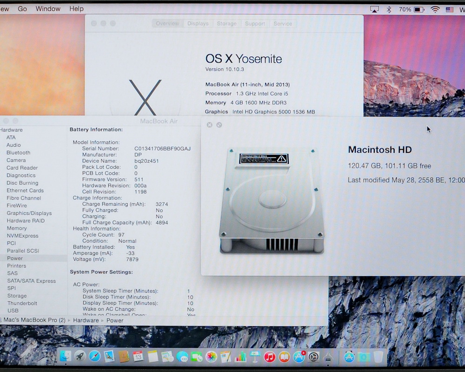Select Bluetooth in System Information sidebar
The height and width of the screenshot is (372, 465).
click(19, 153)
